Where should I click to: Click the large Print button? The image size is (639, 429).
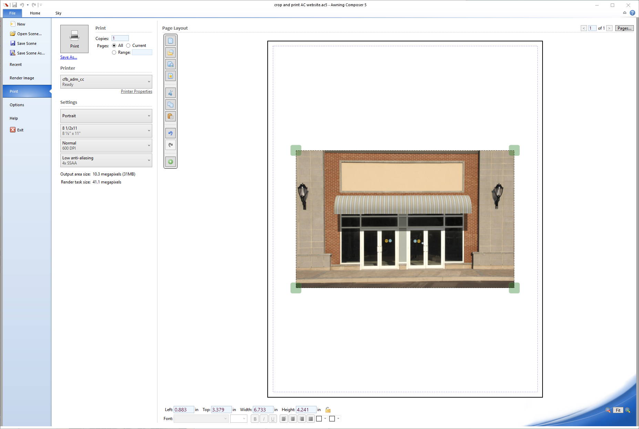click(x=74, y=39)
